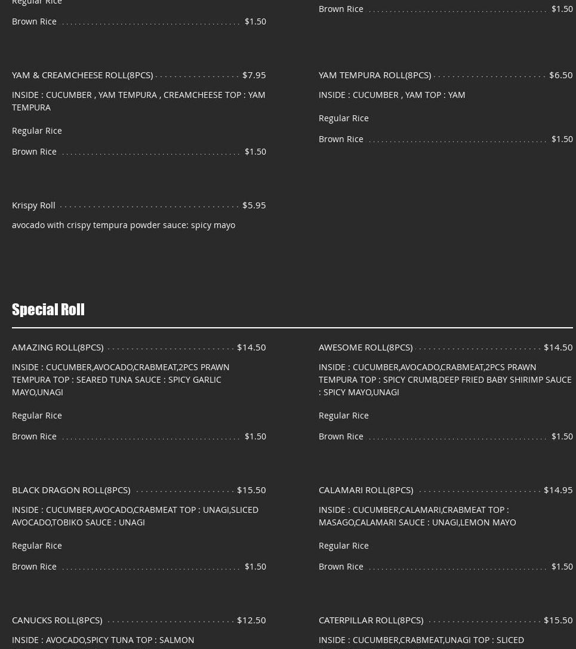Viewport: 576px width, 649px height.
Task: Select the Yam & Creamcheese Roll title
Action: tap(82, 75)
